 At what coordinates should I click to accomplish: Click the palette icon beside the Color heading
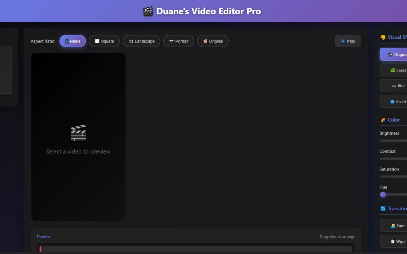pyautogui.click(x=383, y=120)
